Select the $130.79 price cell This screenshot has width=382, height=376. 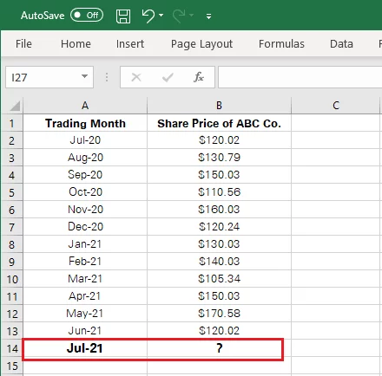(x=219, y=158)
